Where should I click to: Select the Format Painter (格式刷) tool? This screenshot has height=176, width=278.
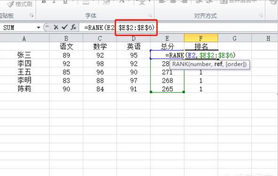(20, 4)
